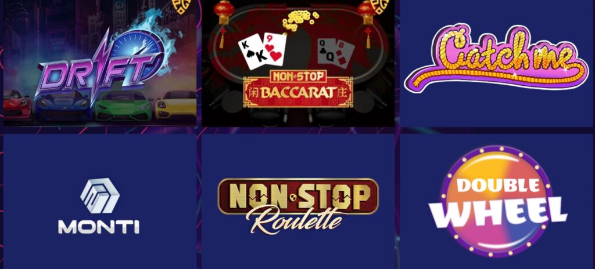
Task: Launch the Catch me game
Action: pyautogui.click(x=496, y=57)
